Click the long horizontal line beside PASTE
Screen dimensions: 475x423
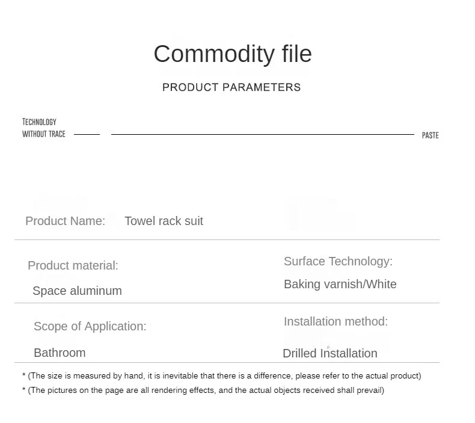263,134
